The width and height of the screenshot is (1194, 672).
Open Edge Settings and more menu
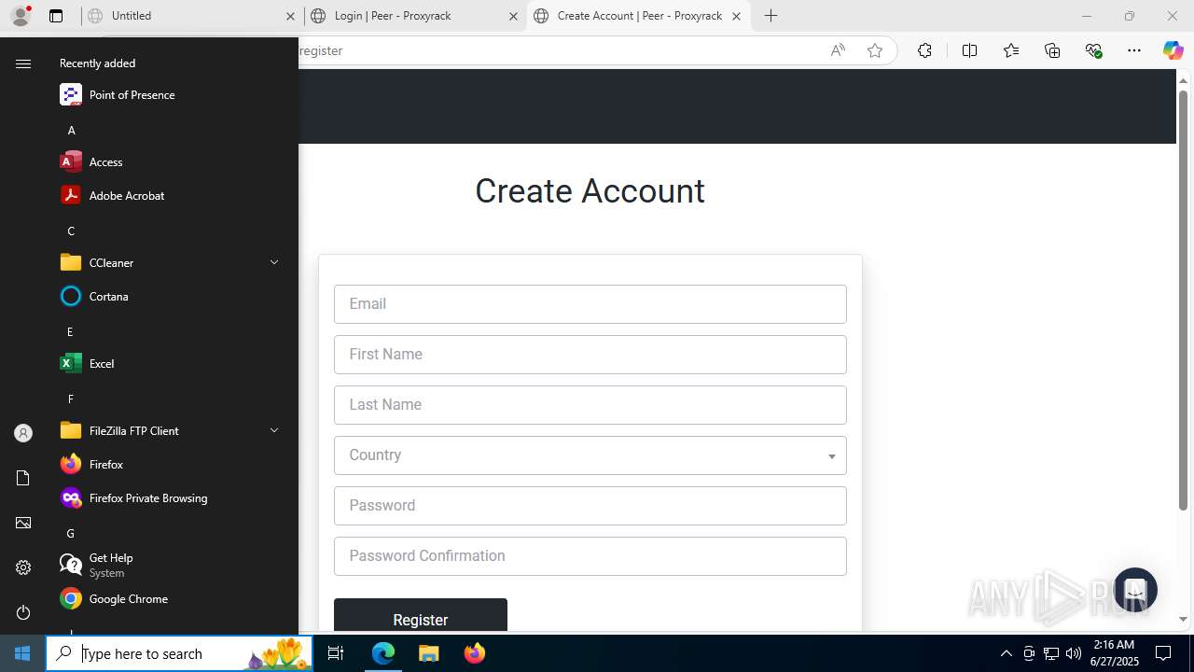(x=1134, y=50)
